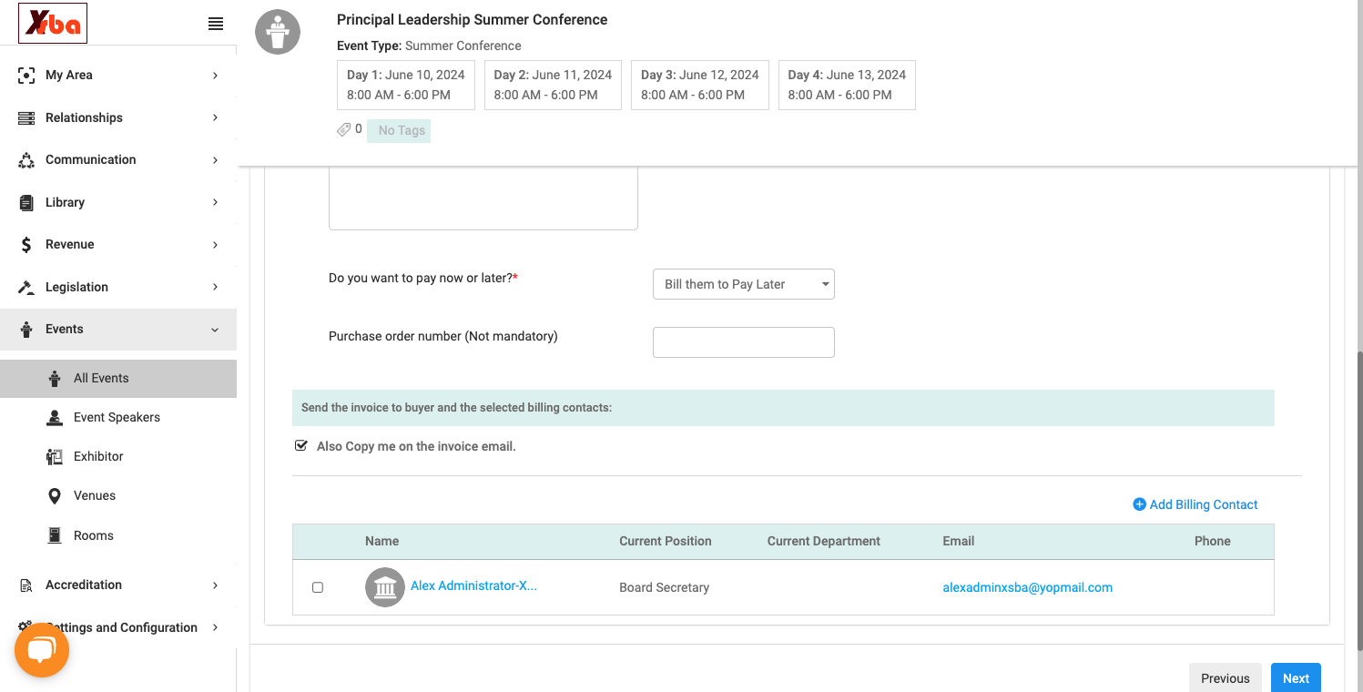Image resolution: width=1363 pixels, height=692 pixels.
Task: Click Add Billing Contact link
Action: coord(1195,504)
